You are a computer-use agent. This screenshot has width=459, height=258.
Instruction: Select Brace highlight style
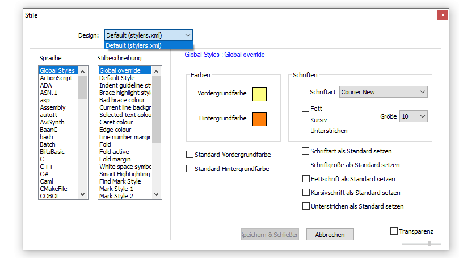click(125, 93)
